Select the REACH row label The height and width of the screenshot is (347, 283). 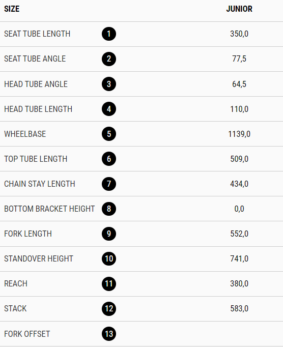coord(16,284)
